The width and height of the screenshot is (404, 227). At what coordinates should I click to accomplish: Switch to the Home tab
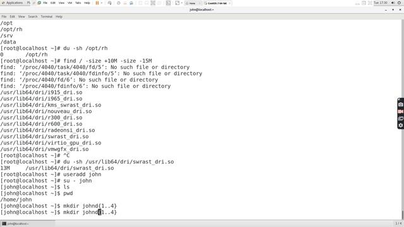coord(193,3)
